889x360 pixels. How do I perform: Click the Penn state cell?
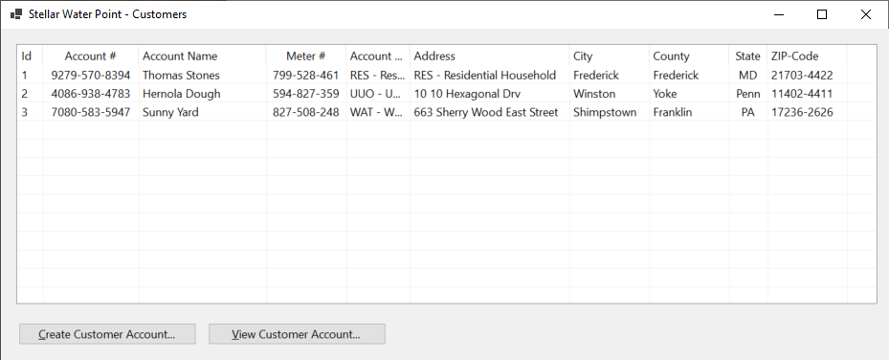pyautogui.click(x=747, y=94)
